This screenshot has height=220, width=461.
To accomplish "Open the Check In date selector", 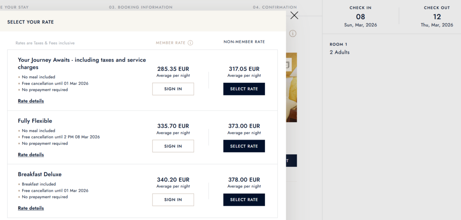I will tap(360, 17).
